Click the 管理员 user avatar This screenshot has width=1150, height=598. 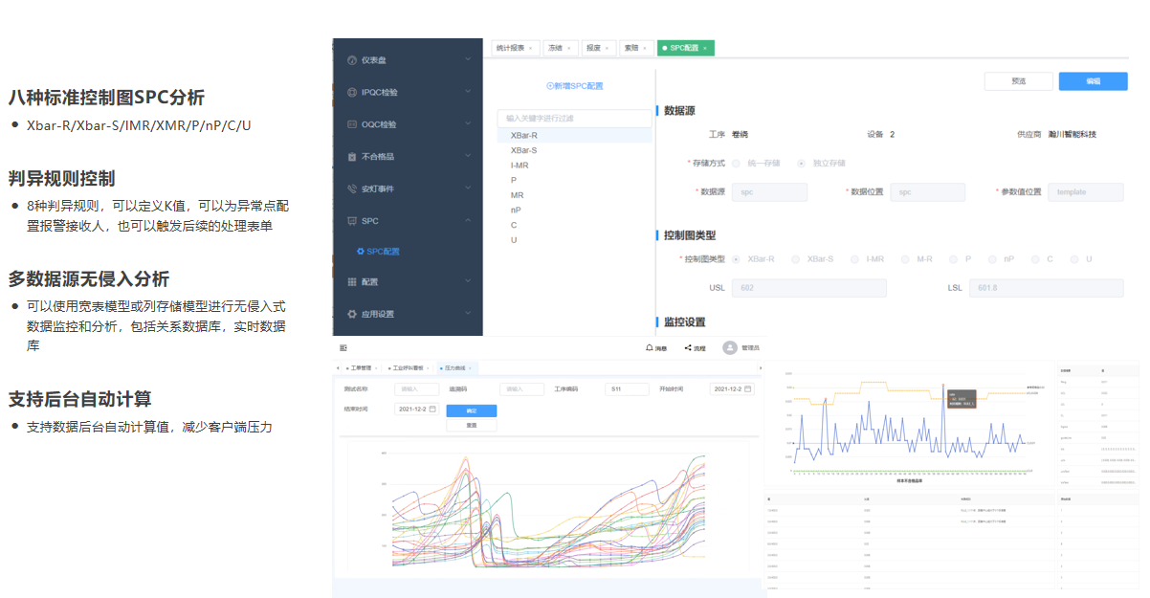pos(730,347)
